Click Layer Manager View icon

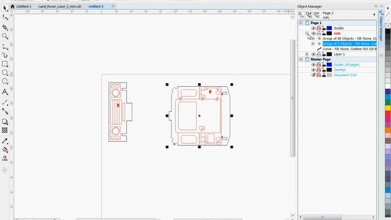(316, 15)
